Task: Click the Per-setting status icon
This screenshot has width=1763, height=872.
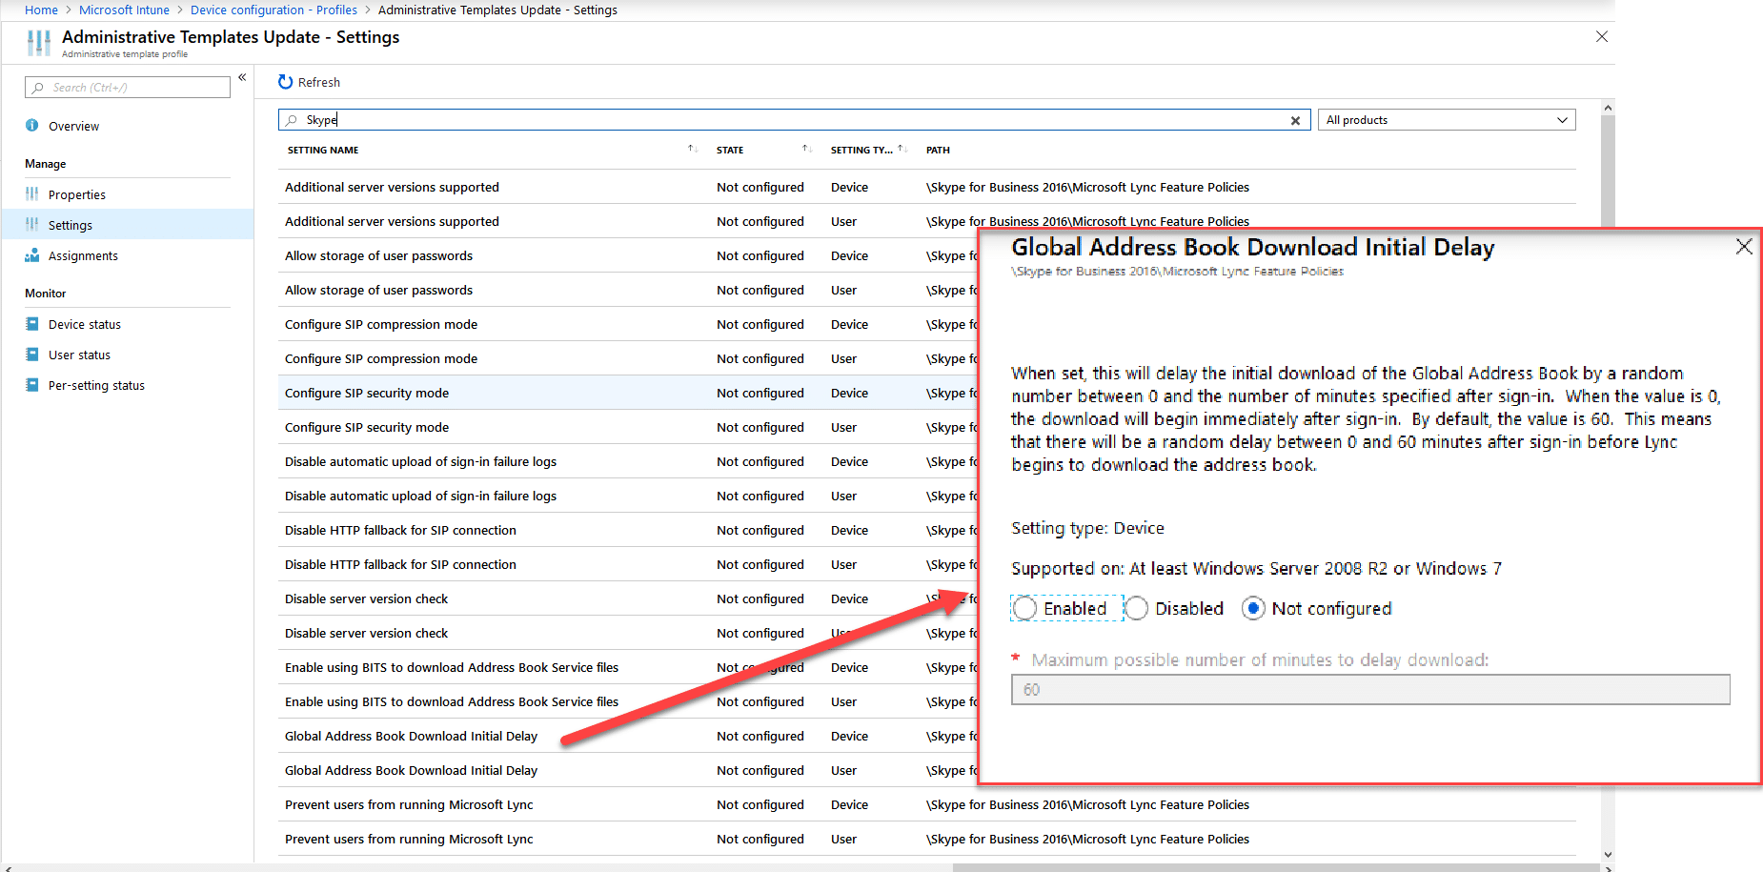Action: [32, 384]
